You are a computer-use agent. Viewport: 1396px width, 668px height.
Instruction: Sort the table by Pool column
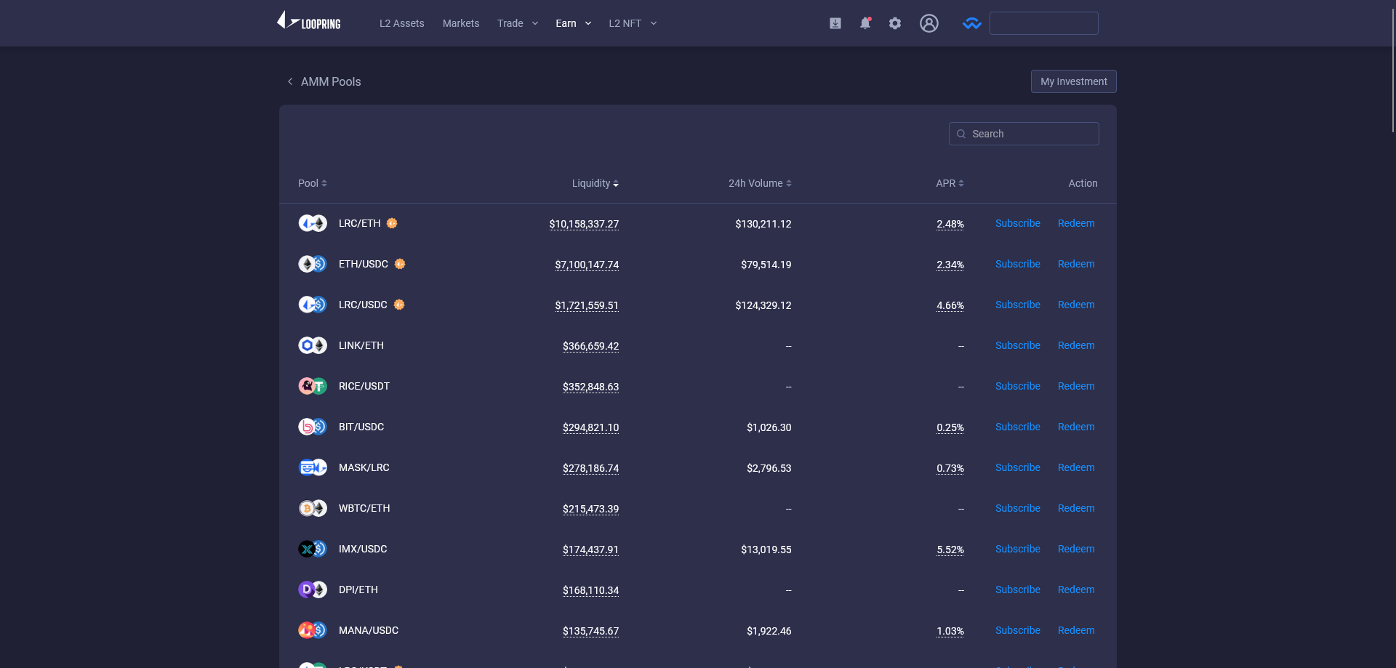pos(313,183)
